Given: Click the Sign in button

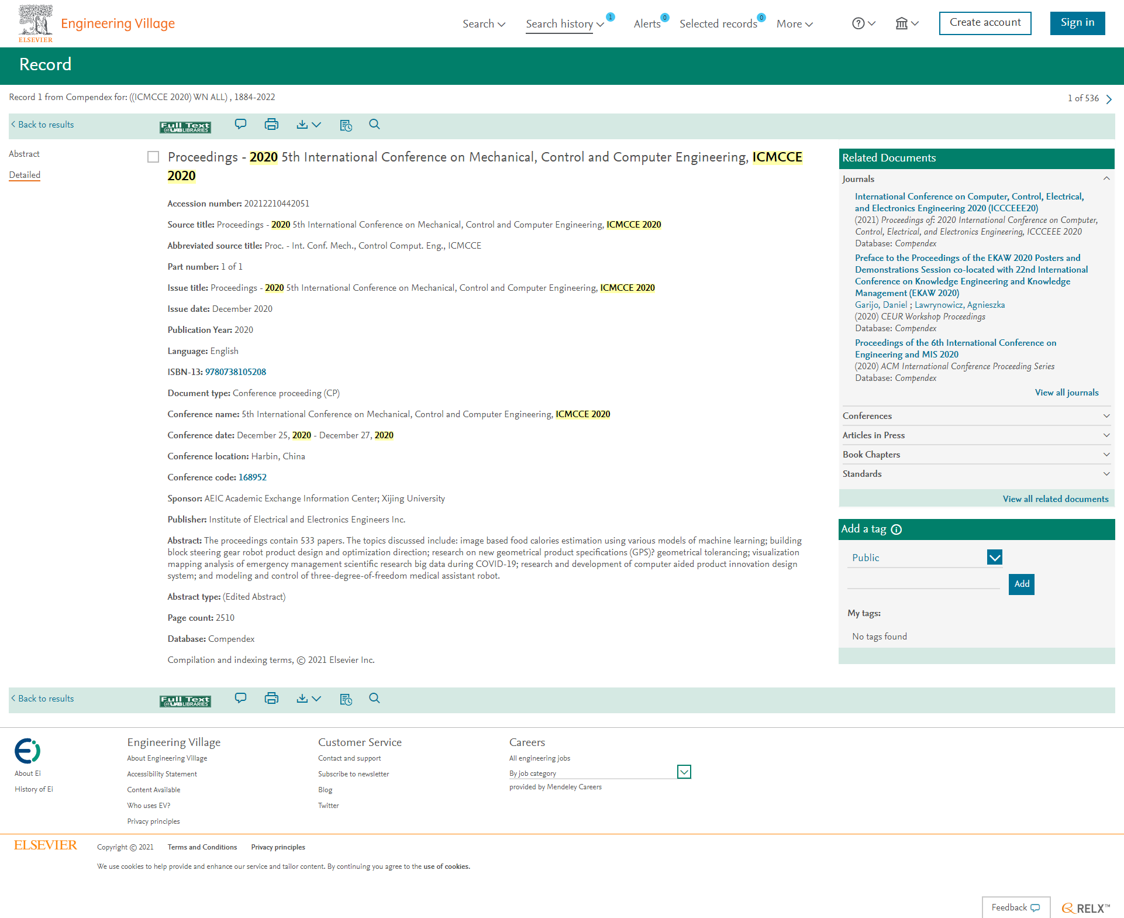Looking at the screenshot, I should click(x=1077, y=23).
